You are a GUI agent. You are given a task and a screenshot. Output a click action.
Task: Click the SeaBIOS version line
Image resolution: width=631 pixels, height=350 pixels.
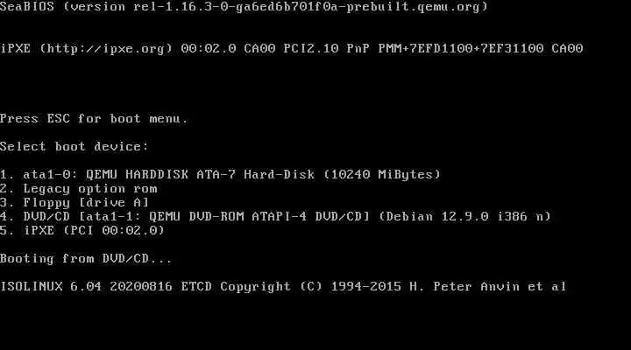coord(244,7)
